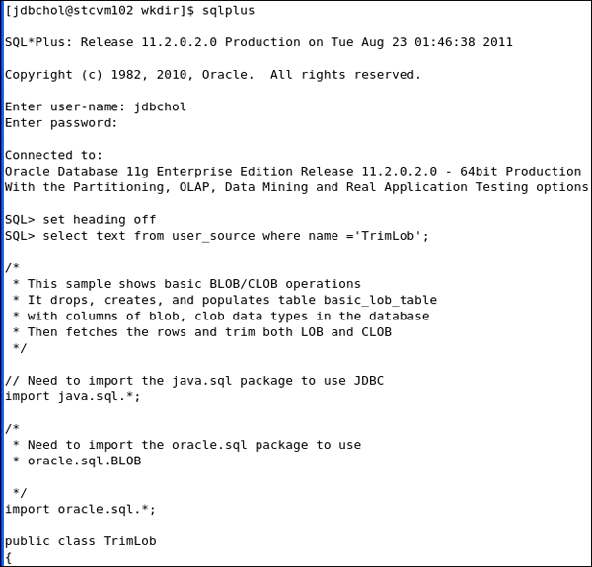
Task: Click the 'import oracle.sql.*;' statement
Action: pos(81,509)
